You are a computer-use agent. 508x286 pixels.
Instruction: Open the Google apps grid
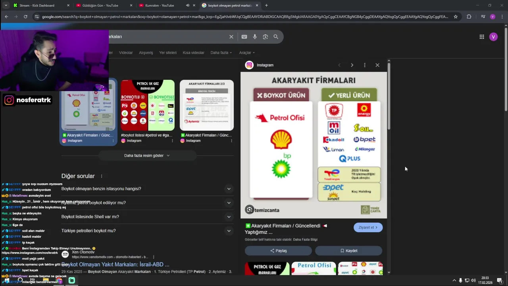click(x=482, y=37)
